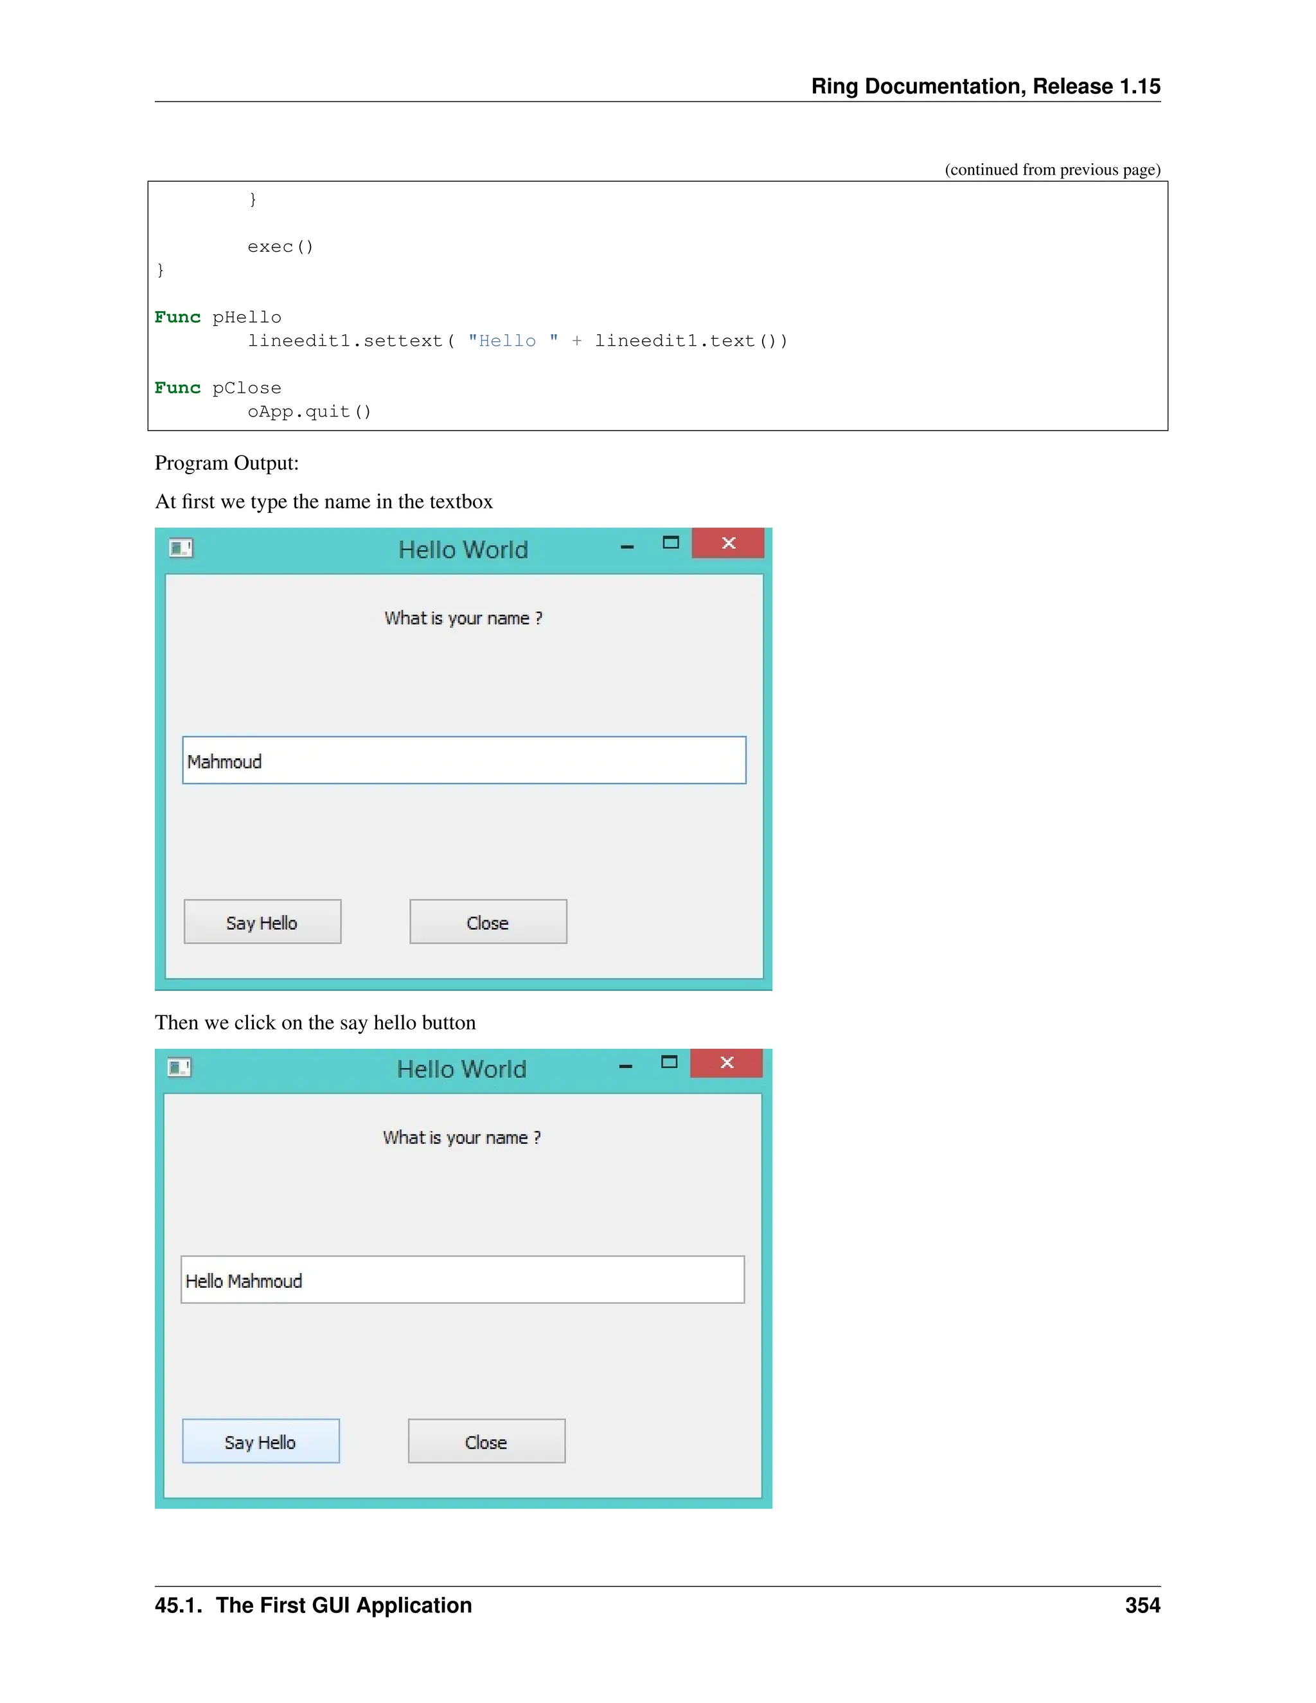Click the Func pHello keyword in code
The image size is (1316, 1703).
tap(178, 317)
